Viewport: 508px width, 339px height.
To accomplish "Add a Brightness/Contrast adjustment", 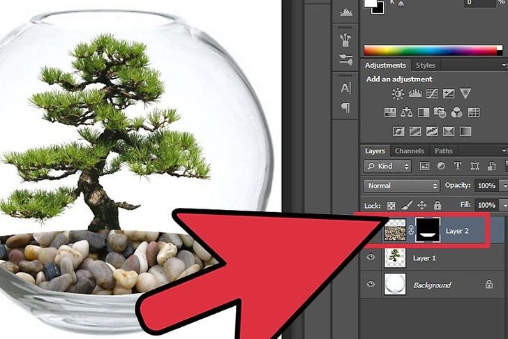I will tap(398, 93).
